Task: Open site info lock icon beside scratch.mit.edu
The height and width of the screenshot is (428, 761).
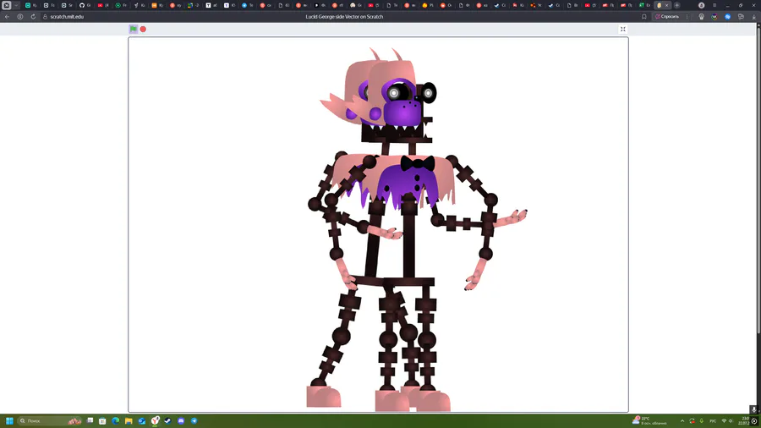Action: [x=45, y=17]
